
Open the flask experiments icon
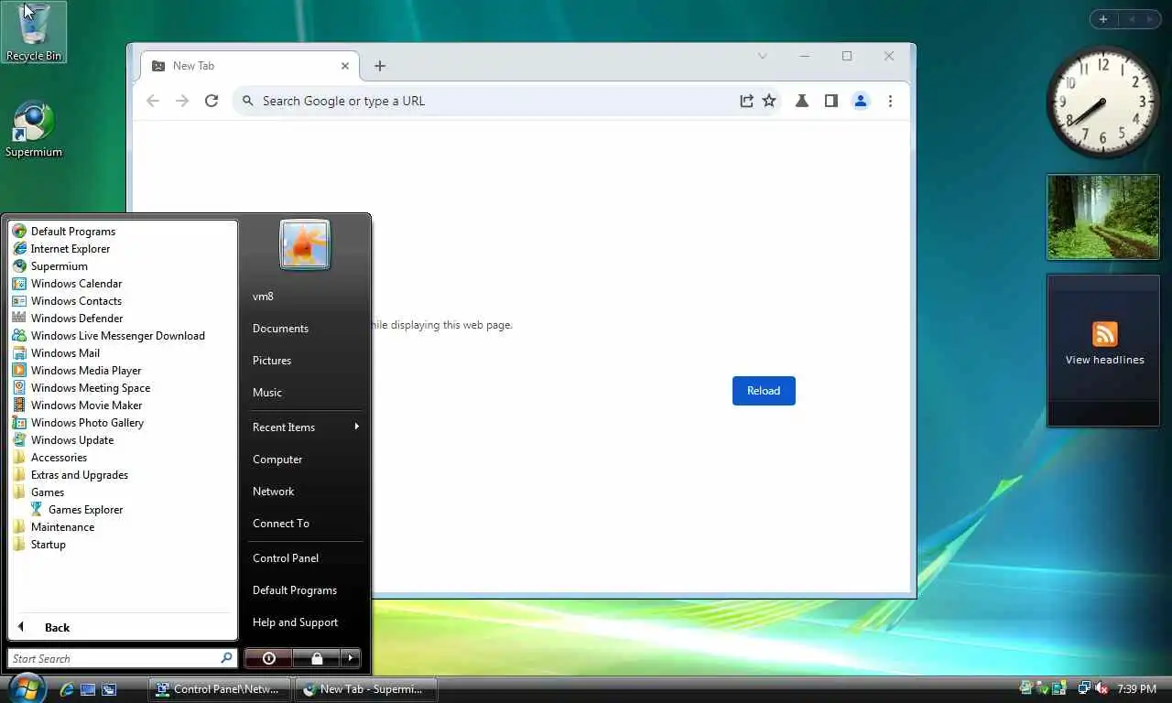pyautogui.click(x=801, y=101)
